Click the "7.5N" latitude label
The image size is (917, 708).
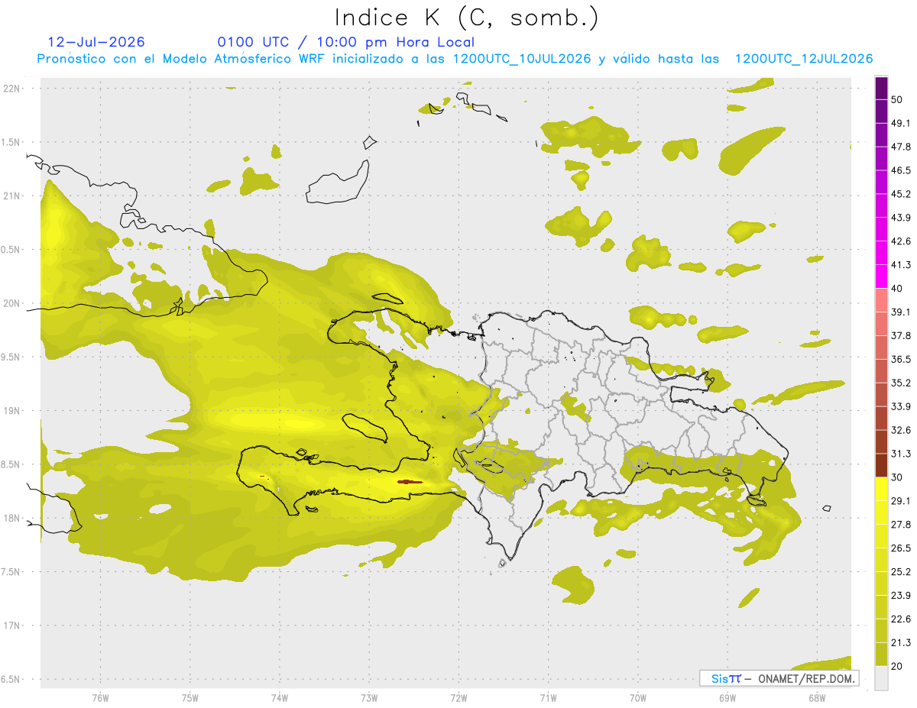click(11, 571)
